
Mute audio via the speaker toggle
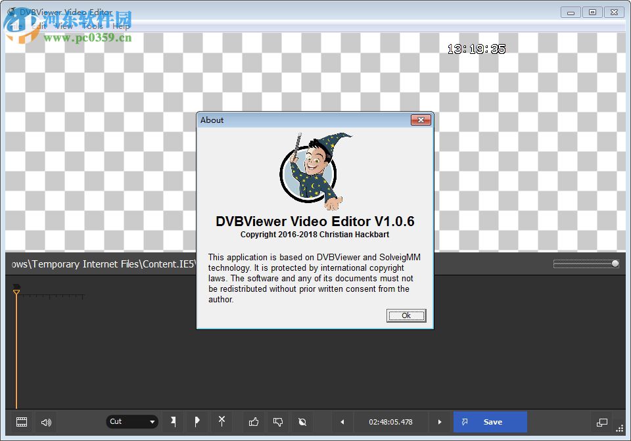(45, 422)
